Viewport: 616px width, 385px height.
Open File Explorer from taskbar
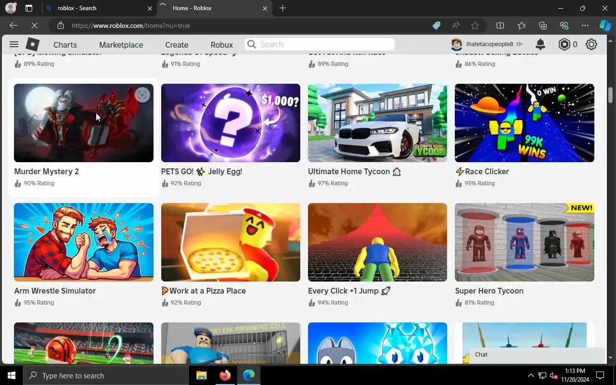tap(201, 375)
